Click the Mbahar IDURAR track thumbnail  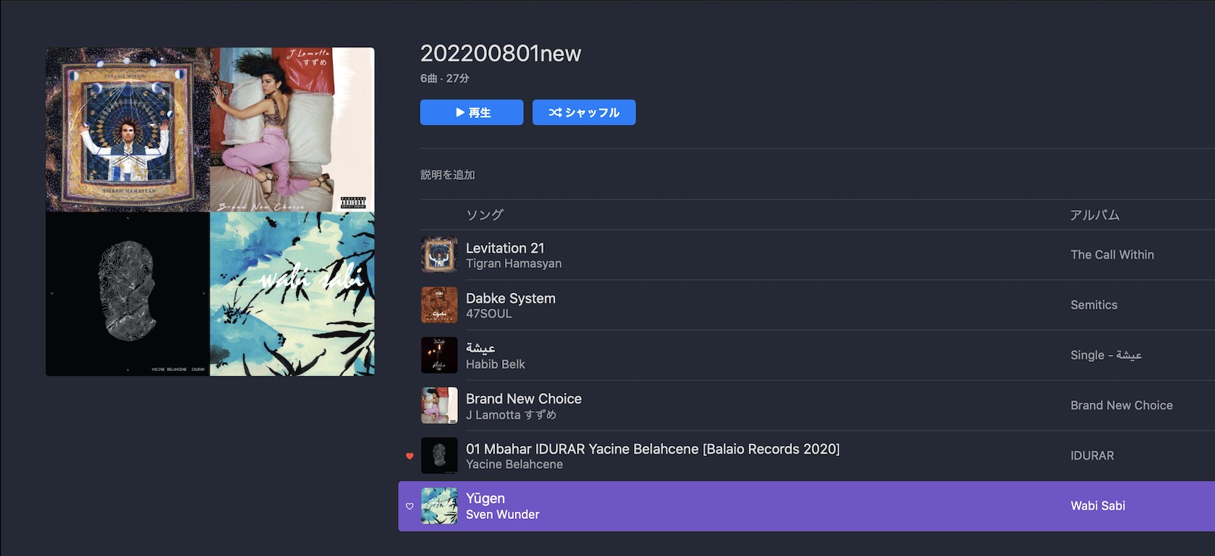(439, 455)
